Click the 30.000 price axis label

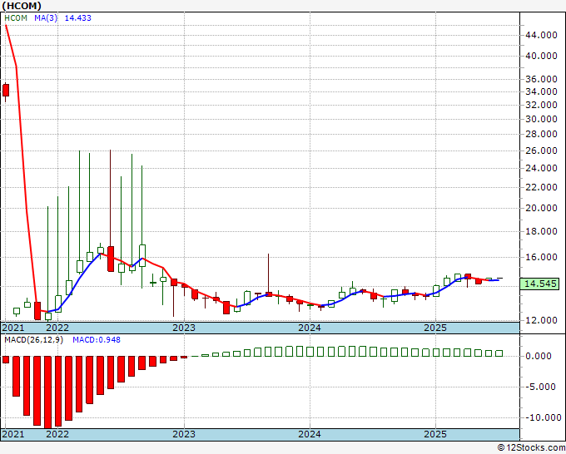click(x=541, y=119)
